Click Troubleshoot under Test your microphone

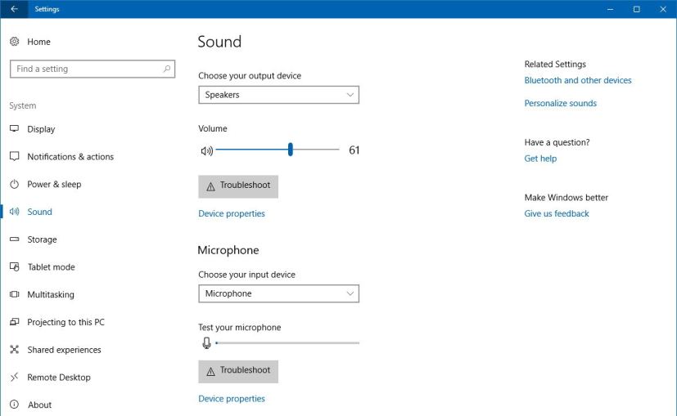(x=238, y=371)
